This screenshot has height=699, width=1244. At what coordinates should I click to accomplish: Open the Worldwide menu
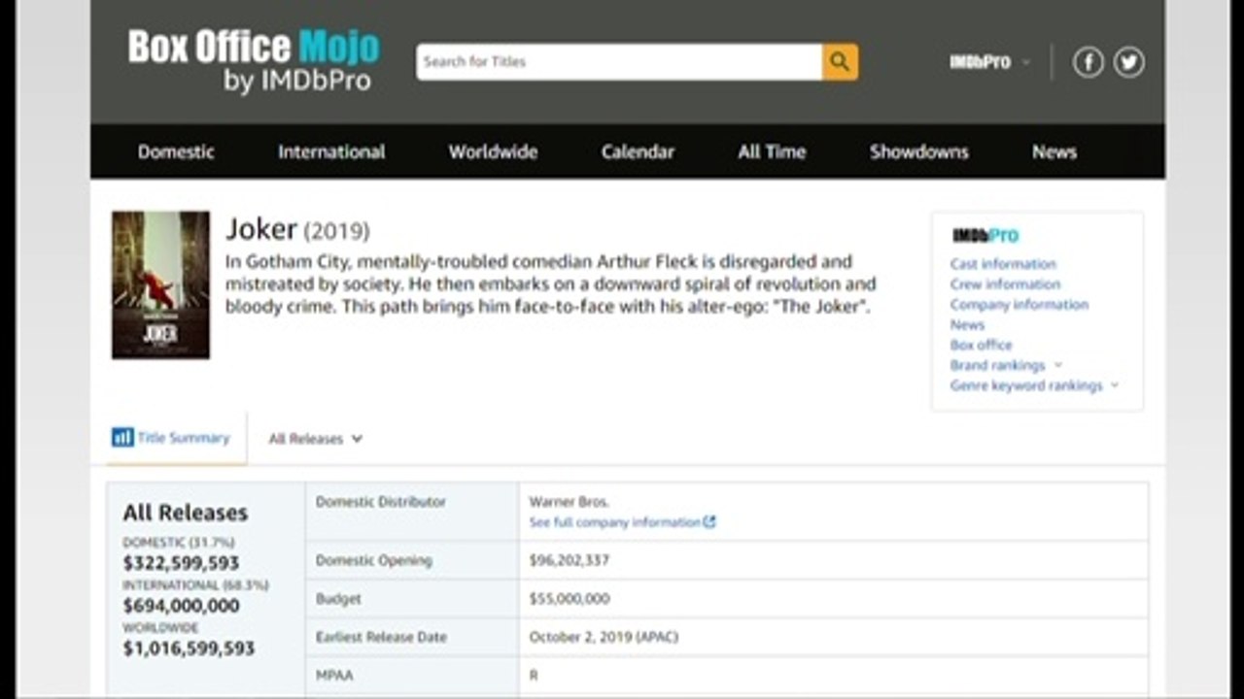tap(493, 151)
